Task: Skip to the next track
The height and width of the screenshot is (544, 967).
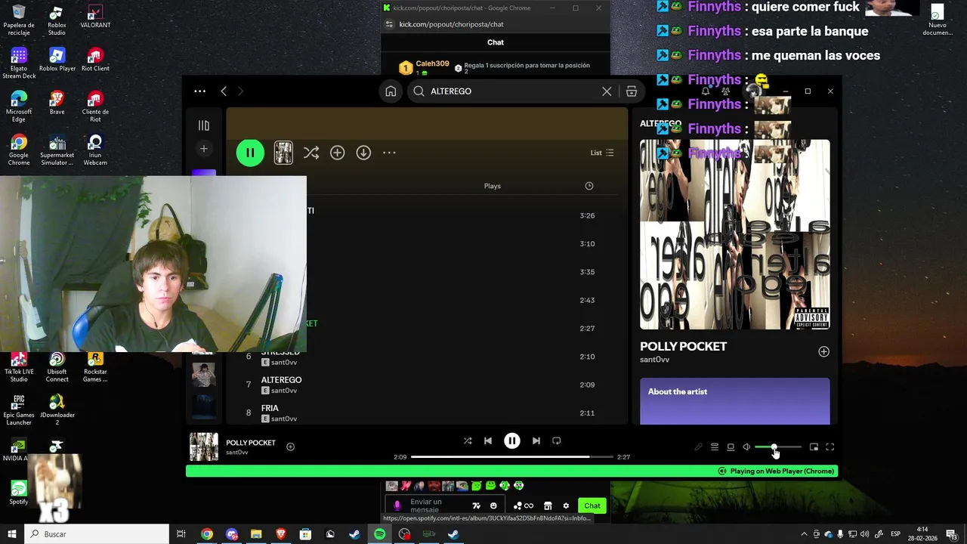Action: (x=536, y=440)
